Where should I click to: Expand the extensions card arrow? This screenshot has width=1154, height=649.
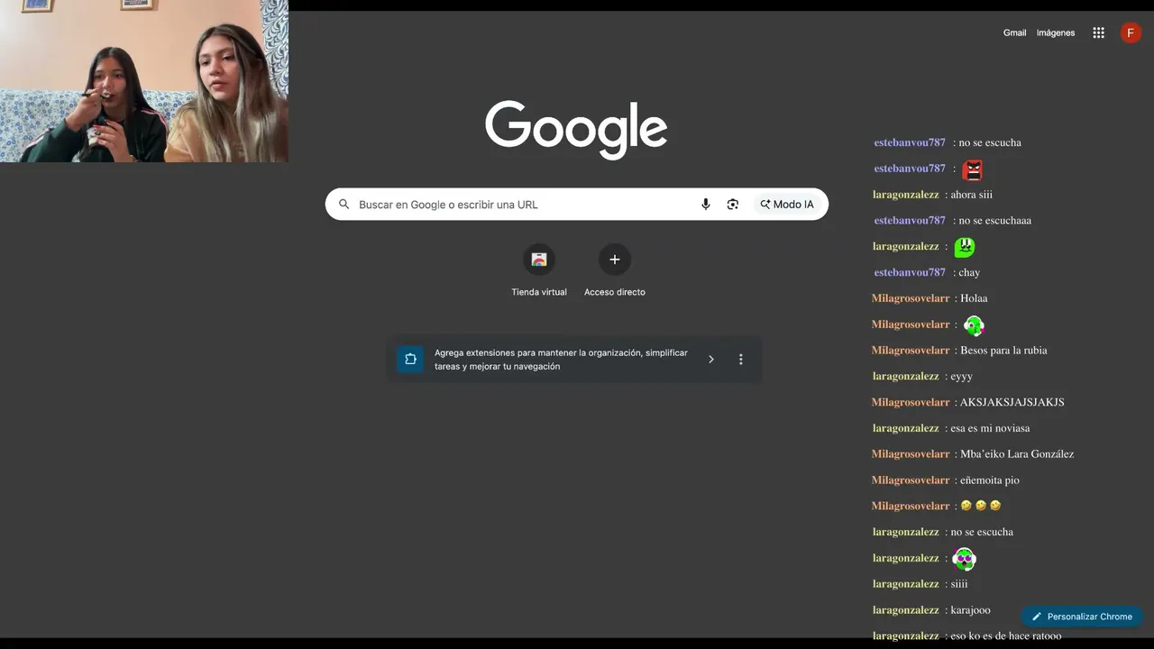711,360
